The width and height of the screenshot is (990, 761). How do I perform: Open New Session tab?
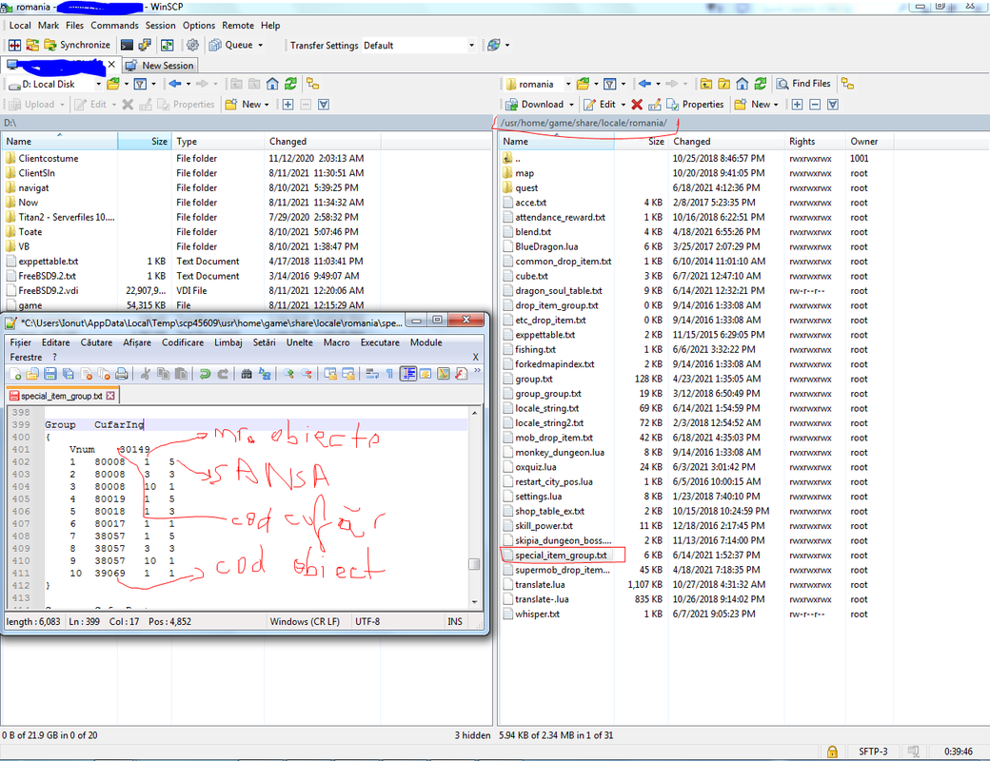[x=160, y=65]
